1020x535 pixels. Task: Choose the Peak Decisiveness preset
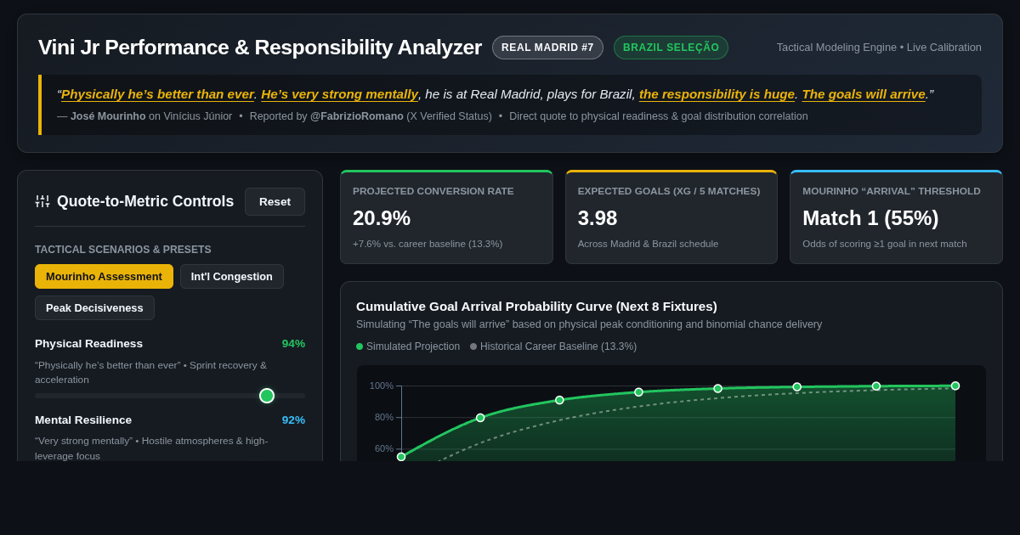(94, 307)
